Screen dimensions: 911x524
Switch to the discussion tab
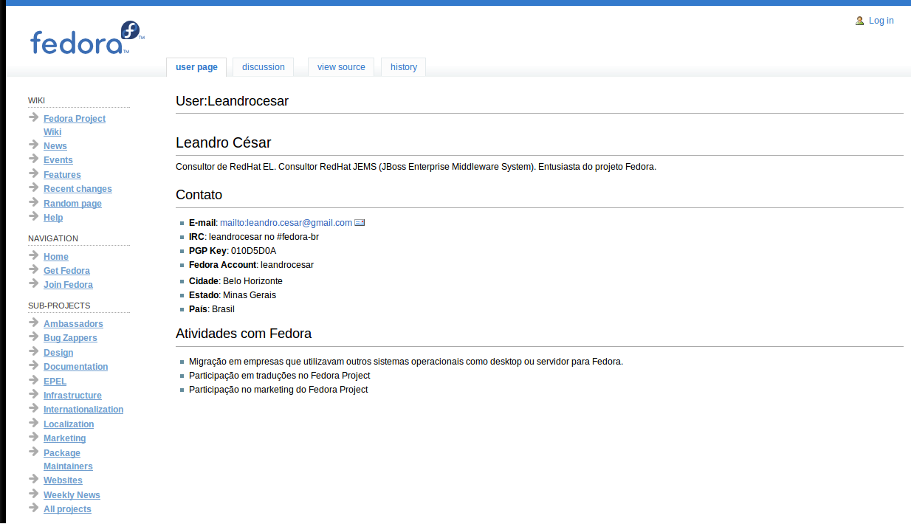264,67
